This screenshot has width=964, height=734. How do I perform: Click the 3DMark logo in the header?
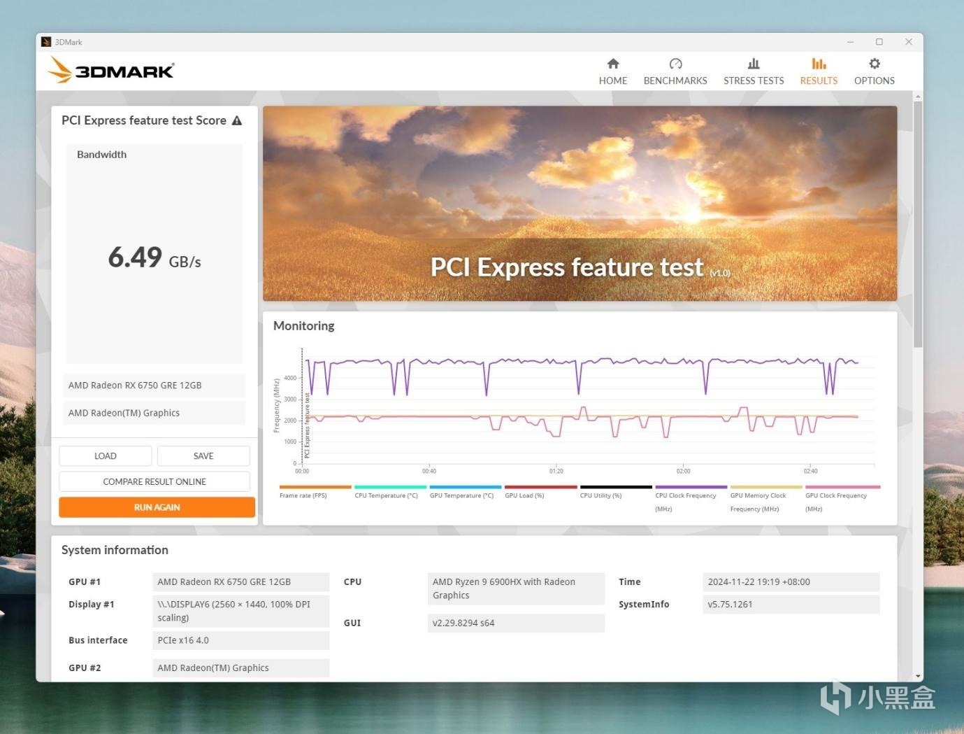click(111, 70)
